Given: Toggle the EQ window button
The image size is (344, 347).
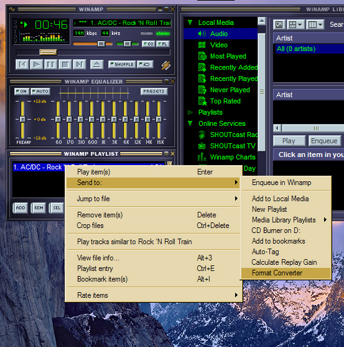Looking at the screenshot, I should pos(149,44).
